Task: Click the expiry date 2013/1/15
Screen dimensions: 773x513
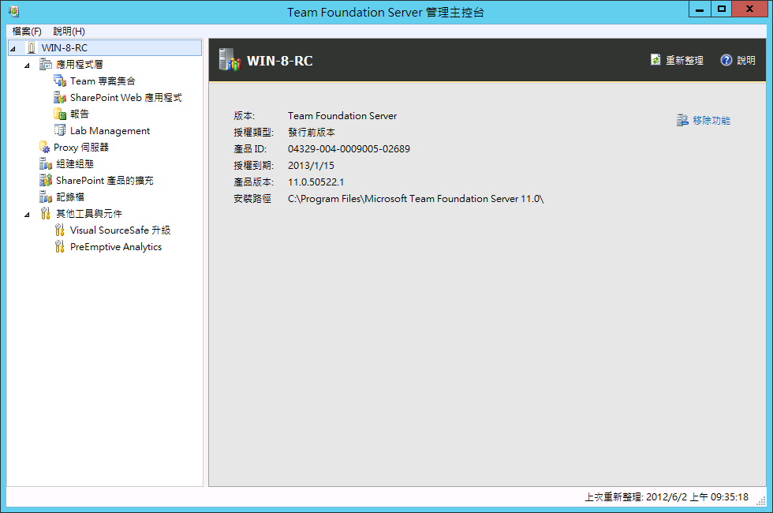Action: [x=311, y=165]
